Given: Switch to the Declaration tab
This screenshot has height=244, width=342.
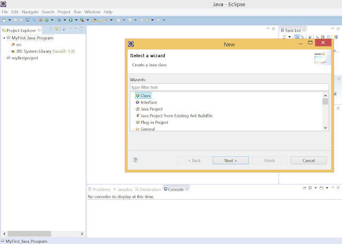Looking at the screenshot, I should click(x=148, y=190).
